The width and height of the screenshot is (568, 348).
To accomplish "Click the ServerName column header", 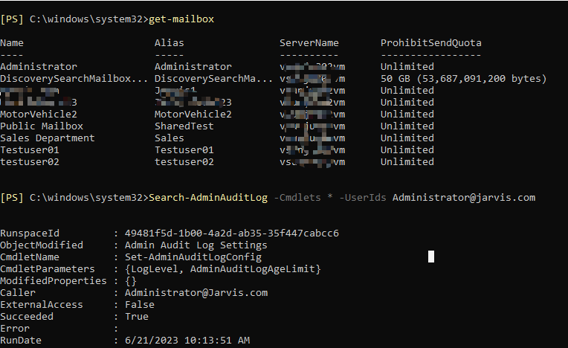I will click(x=309, y=42).
